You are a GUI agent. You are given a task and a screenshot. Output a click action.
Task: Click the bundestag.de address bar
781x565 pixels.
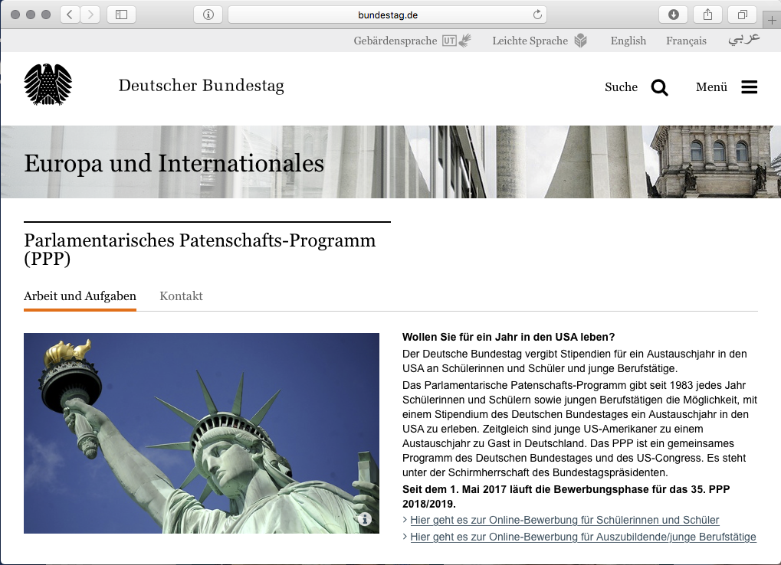click(388, 15)
